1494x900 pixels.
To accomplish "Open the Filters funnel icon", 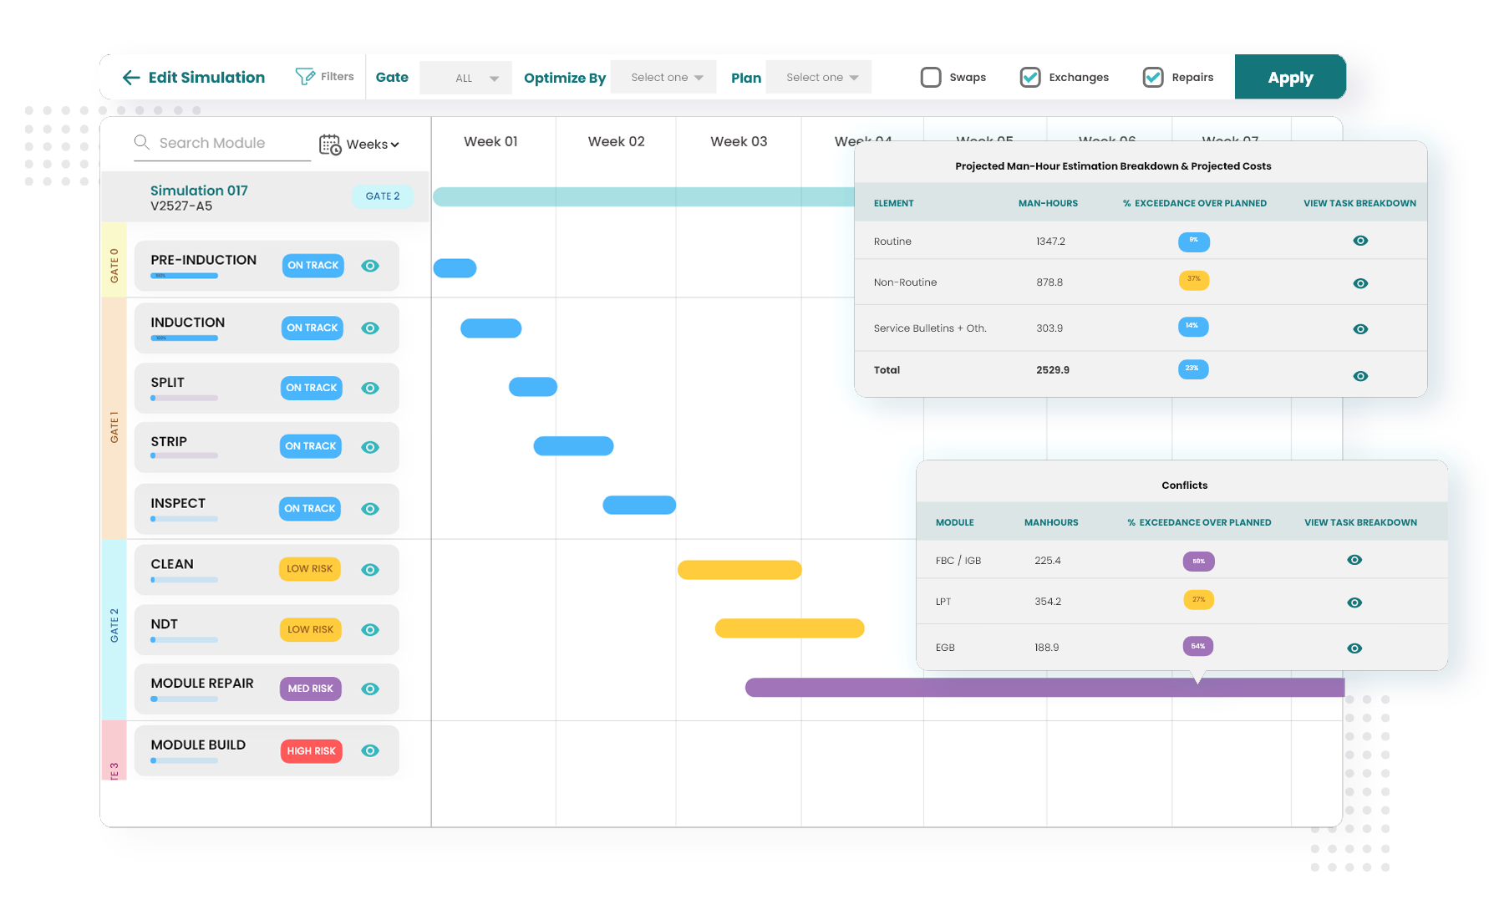I will pyautogui.click(x=305, y=77).
